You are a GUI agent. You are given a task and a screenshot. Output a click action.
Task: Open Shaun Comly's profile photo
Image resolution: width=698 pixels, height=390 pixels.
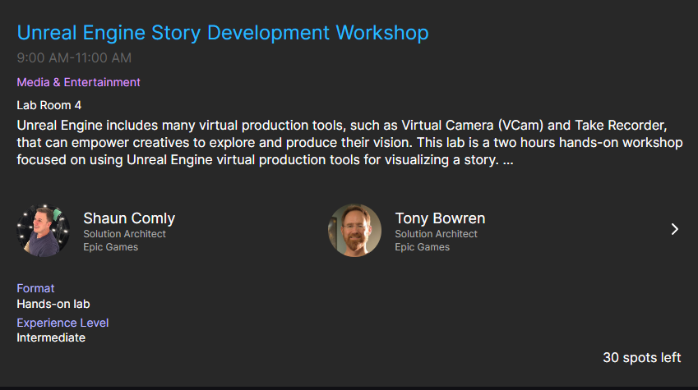coord(44,231)
